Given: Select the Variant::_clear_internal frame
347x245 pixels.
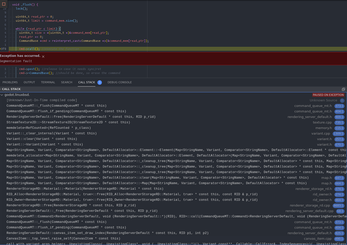Looking at the screenshot, I should [x=173, y=134].
